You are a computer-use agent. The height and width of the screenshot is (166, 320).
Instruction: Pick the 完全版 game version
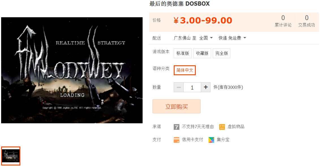pos(222,53)
